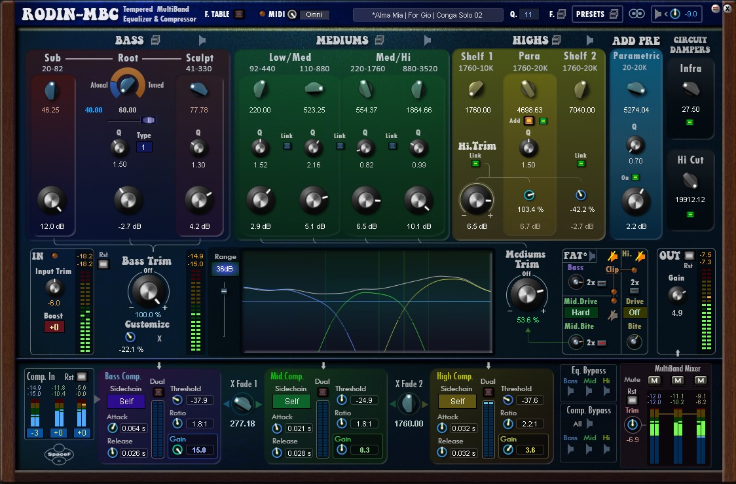The image size is (736, 484).
Task: Click the MEDIUMS section copy icon
Action: tap(378, 41)
